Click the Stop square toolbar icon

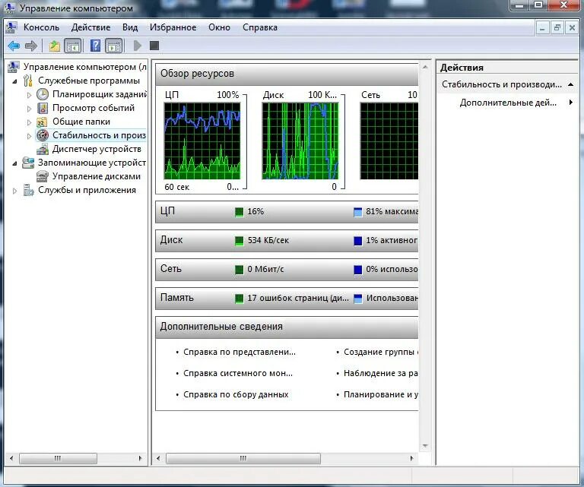coord(154,46)
